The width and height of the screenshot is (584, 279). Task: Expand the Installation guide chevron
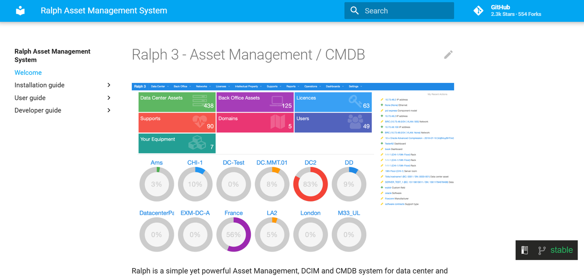coord(109,85)
